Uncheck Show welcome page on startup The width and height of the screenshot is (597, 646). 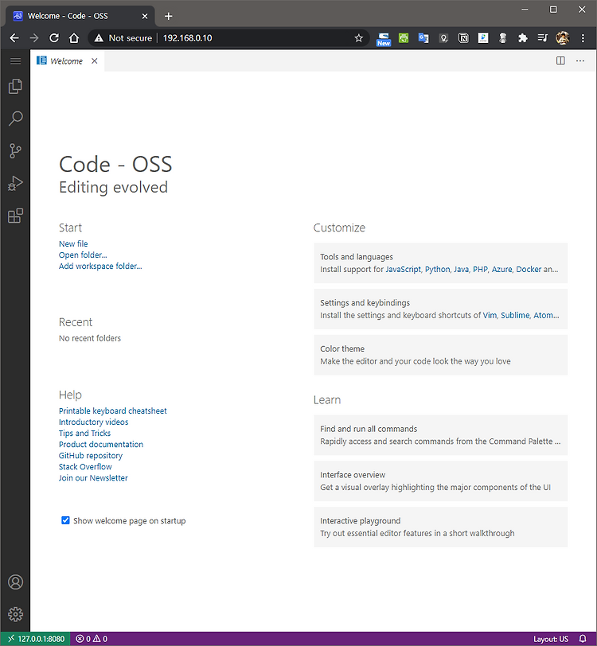point(65,520)
